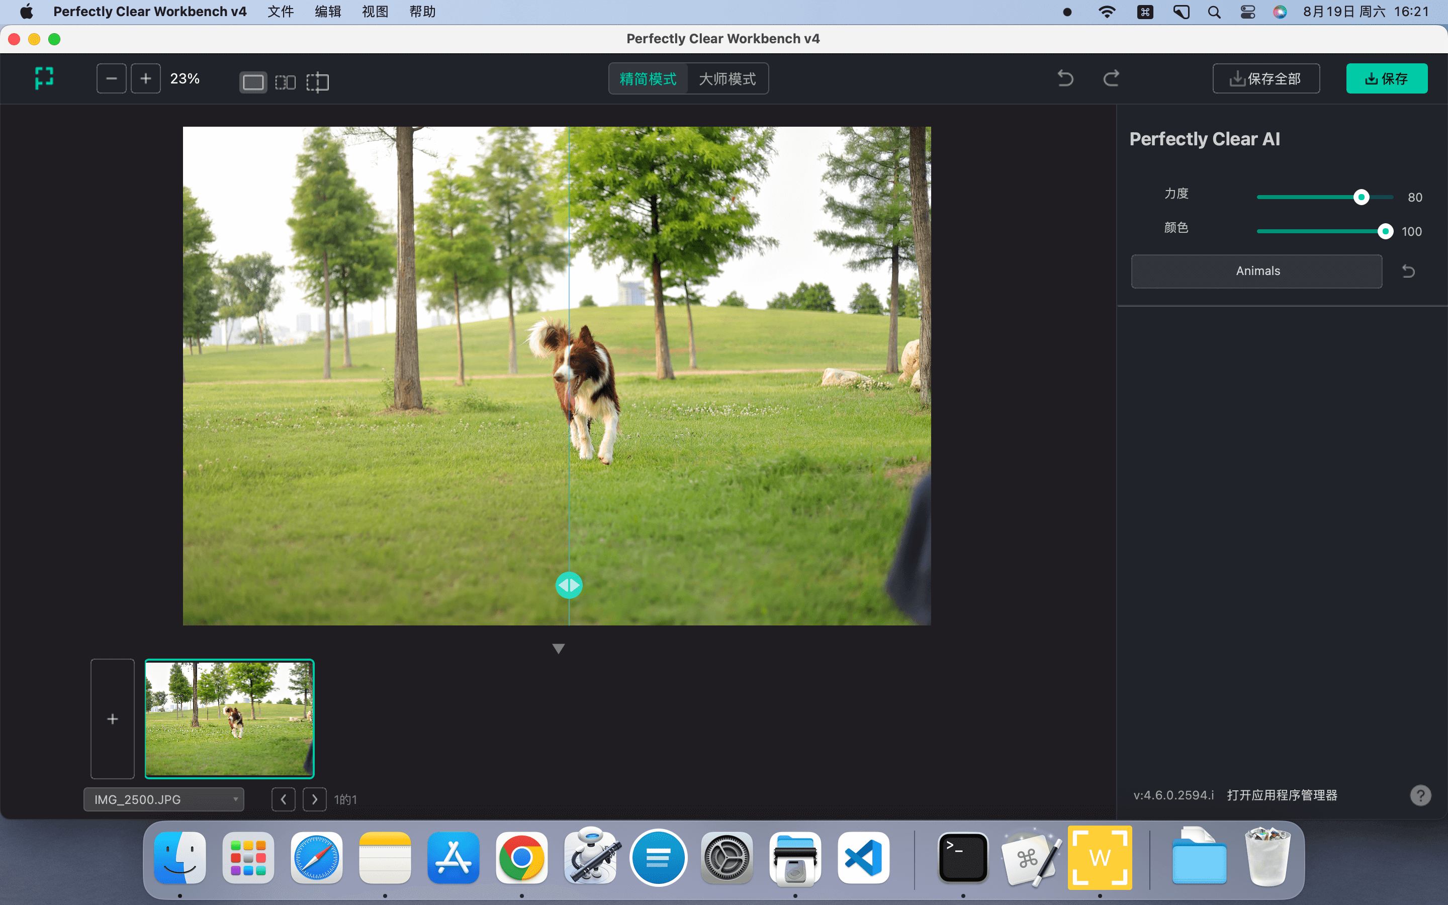1448x905 pixels.
Task: Select side-by-side view layout
Action: point(286,81)
